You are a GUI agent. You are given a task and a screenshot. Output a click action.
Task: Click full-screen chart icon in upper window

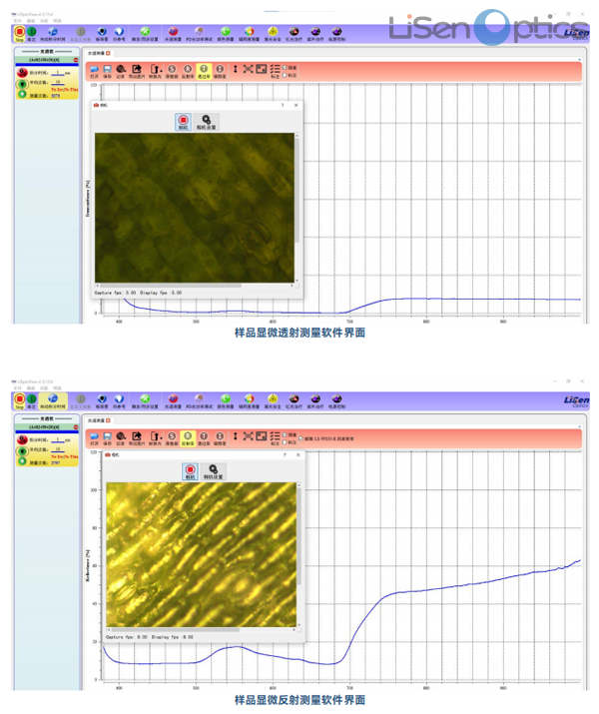(x=261, y=69)
